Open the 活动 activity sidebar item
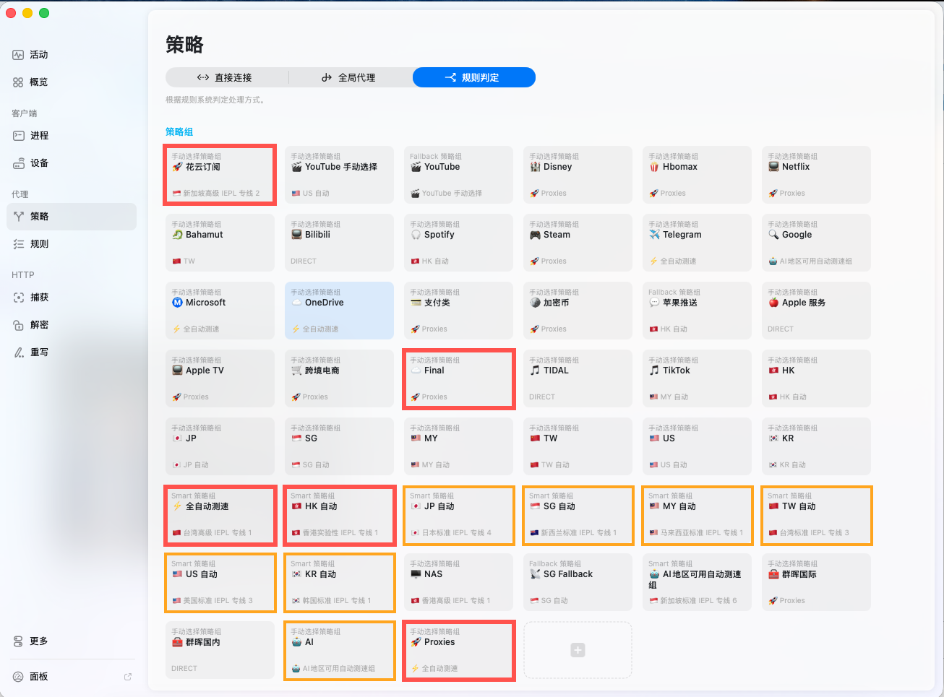Screen dimensions: 944x697 click(x=72, y=55)
